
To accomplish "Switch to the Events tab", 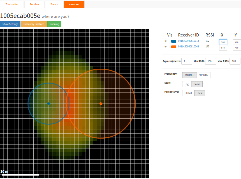I will tap(54, 4).
